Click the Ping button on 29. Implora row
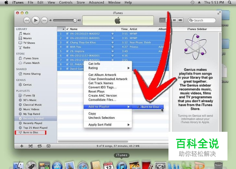236x169 pixels. [113, 51]
